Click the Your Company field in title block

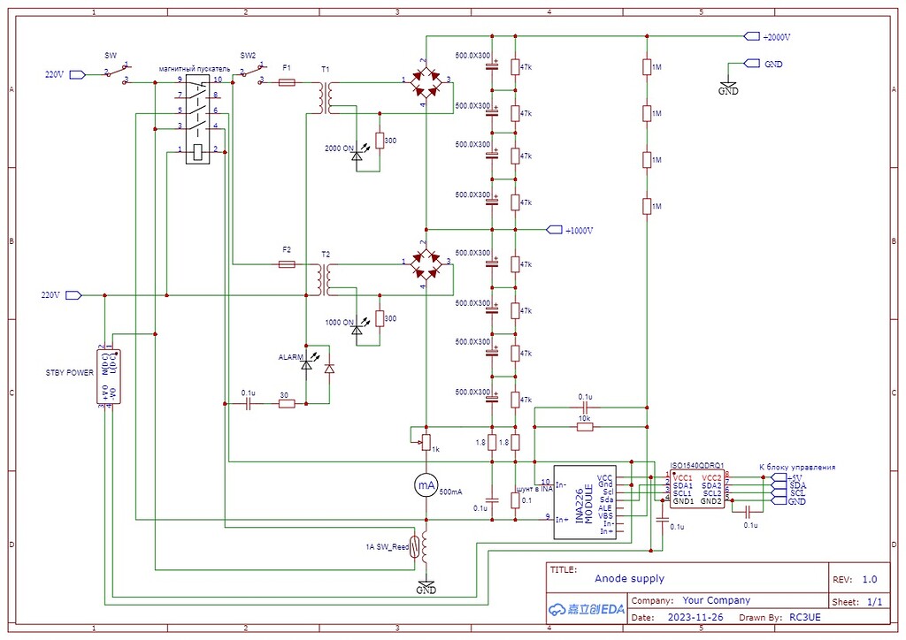[716, 600]
